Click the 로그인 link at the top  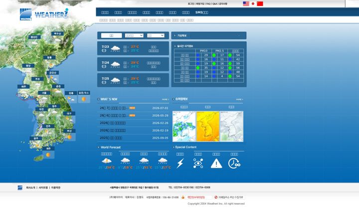(x=191, y=4)
